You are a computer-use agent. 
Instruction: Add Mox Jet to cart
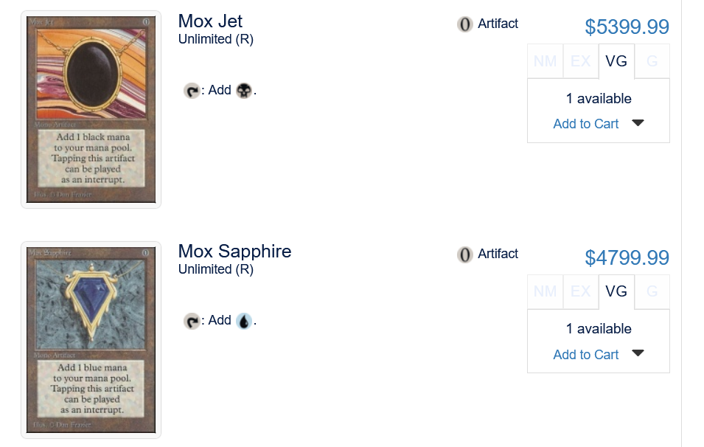586,124
